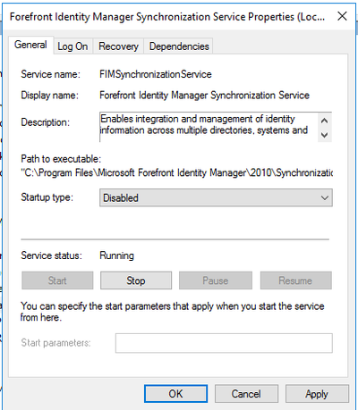Click the dialog title bar text
Image resolution: width=358 pixels, height=410 pixels.
tap(167, 17)
